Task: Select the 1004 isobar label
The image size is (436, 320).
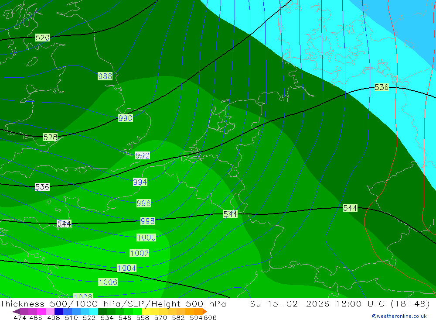Action: [x=127, y=268]
